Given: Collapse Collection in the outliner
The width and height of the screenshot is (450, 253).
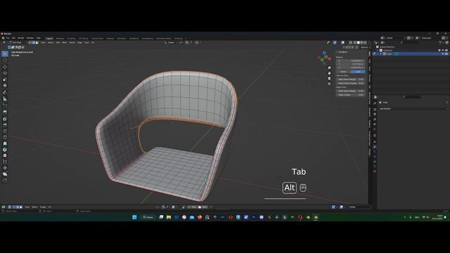Looking at the screenshot, I should 378,50.
